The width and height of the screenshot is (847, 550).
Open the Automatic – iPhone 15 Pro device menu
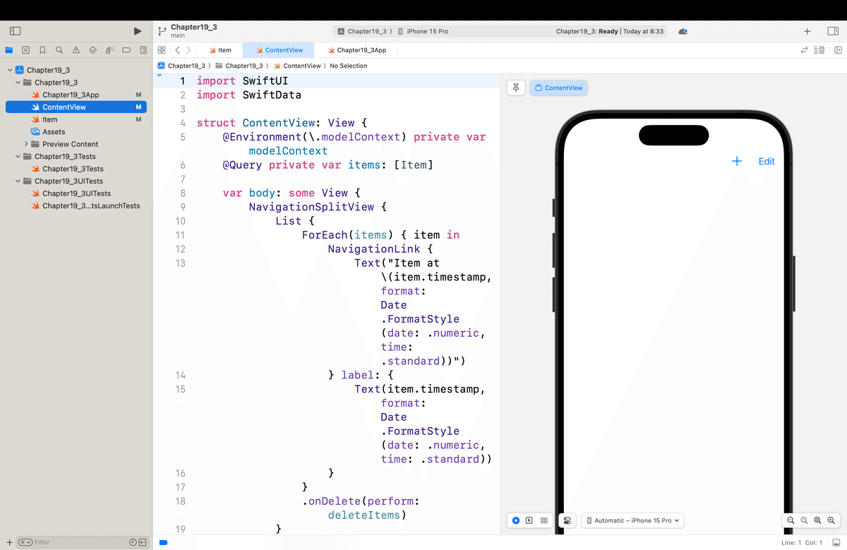pyautogui.click(x=633, y=520)
